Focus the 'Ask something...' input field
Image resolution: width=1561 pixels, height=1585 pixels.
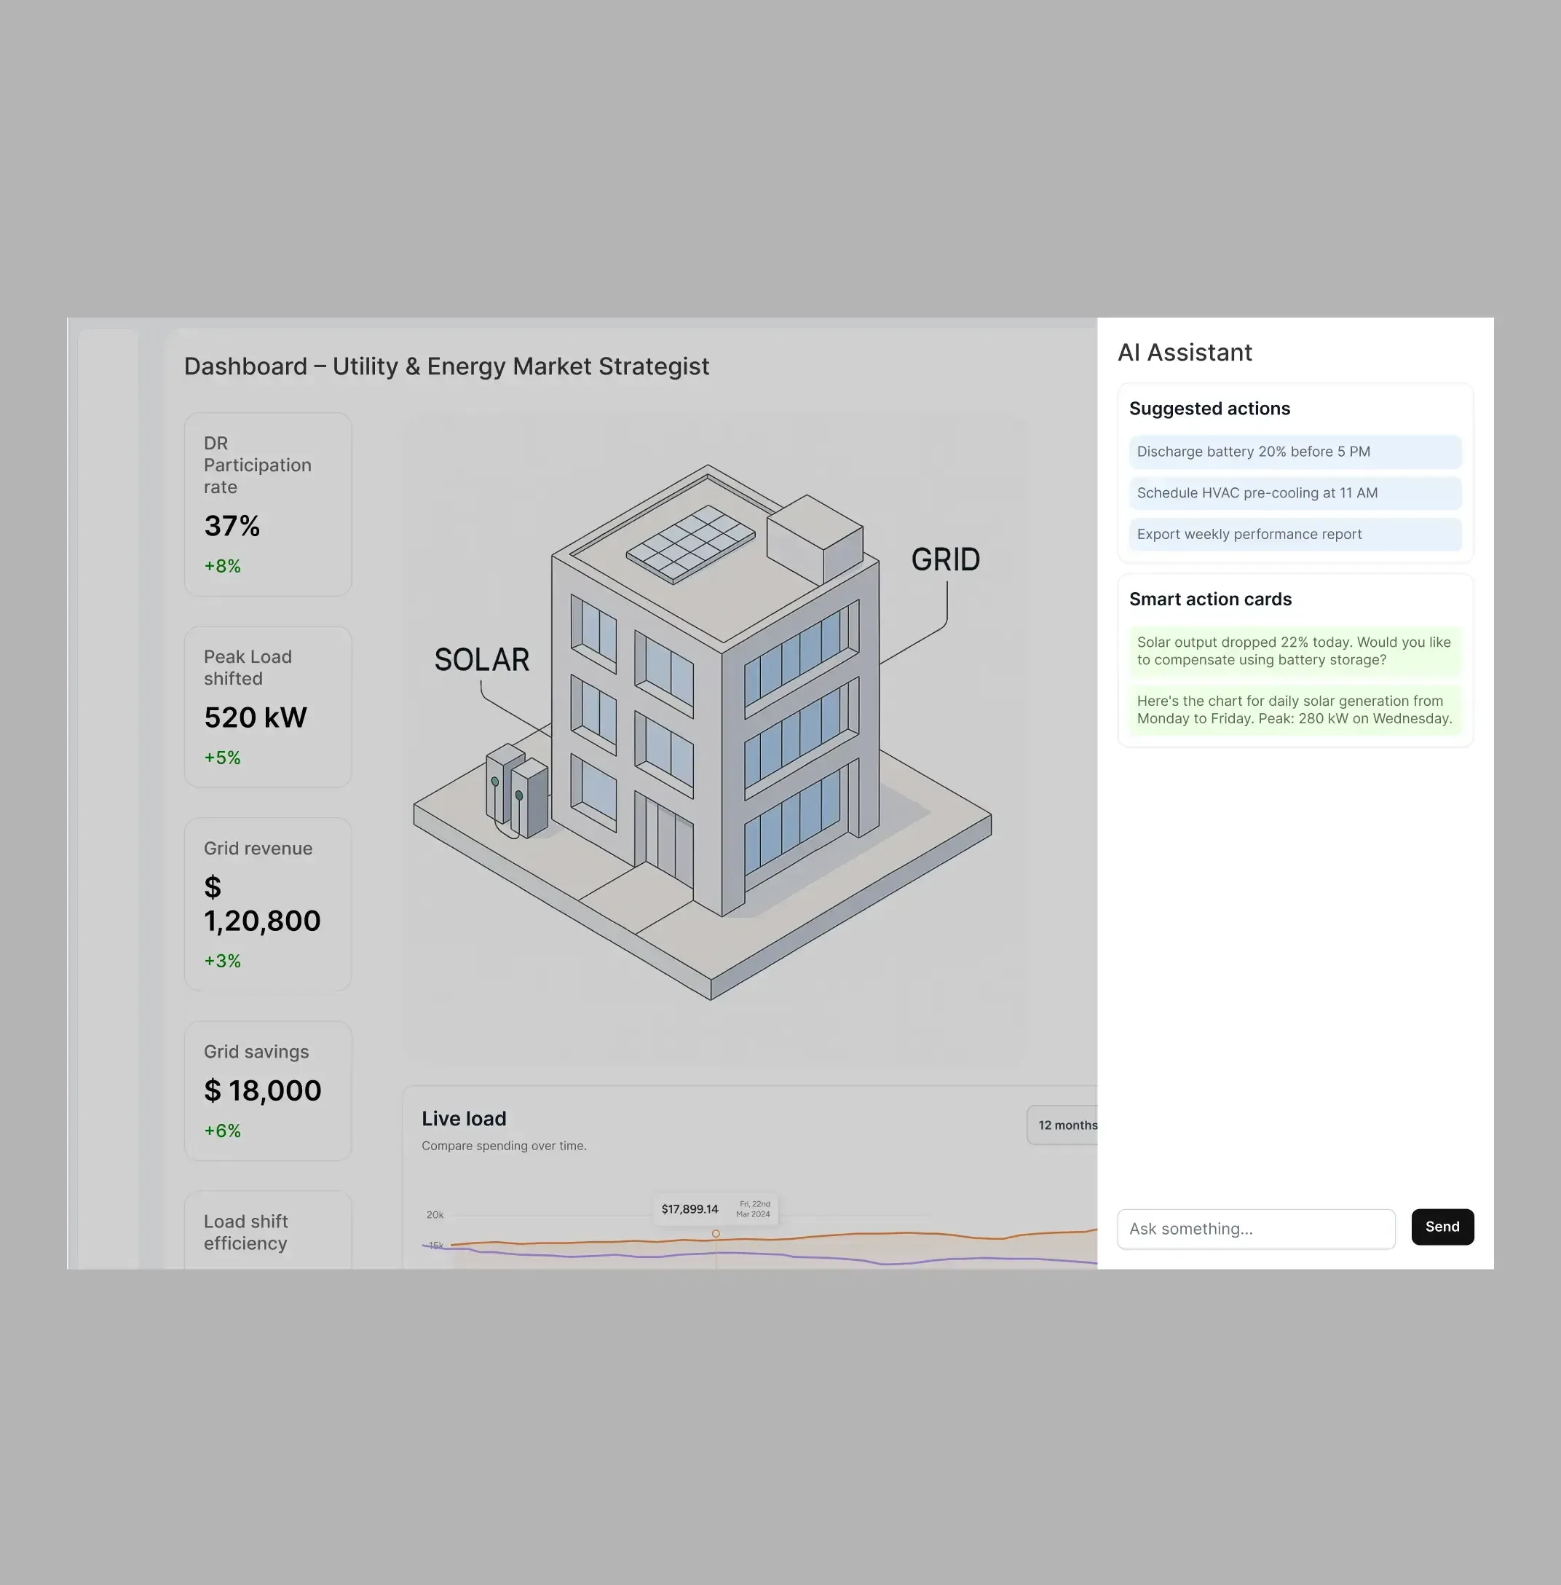pos(1256,1229)
